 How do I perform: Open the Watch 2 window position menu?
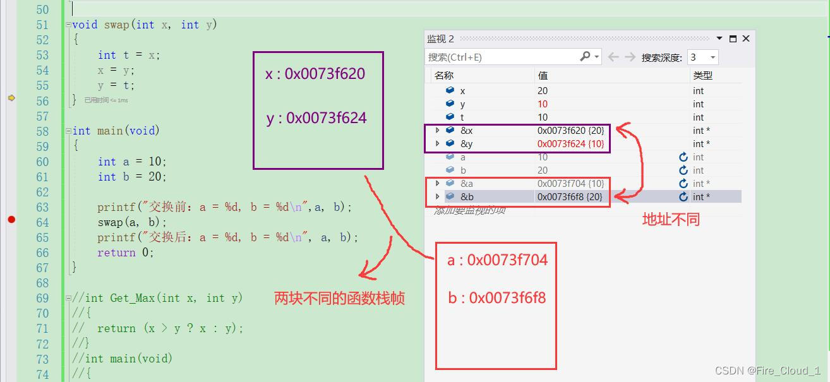tap(719, 38)
